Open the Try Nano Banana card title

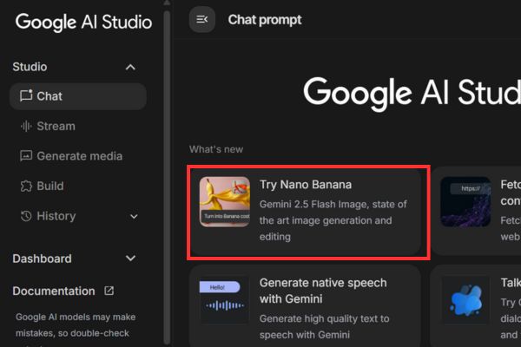305,185
